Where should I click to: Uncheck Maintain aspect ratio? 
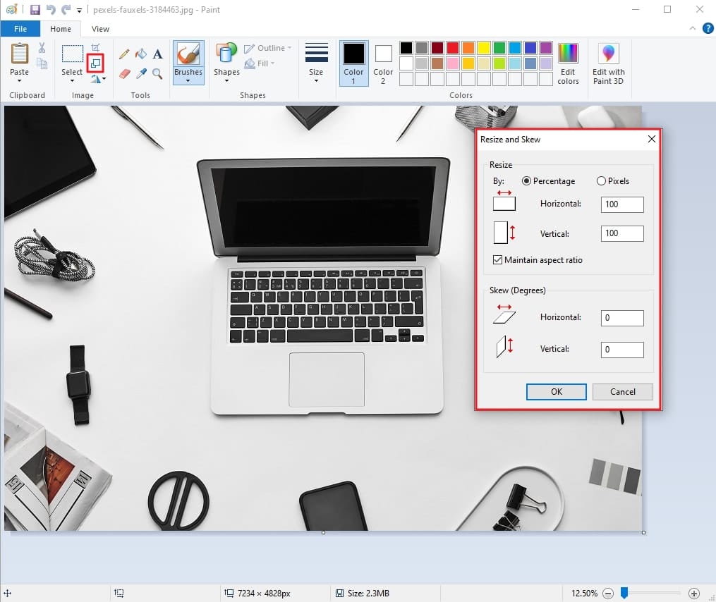tap(497, 259)
